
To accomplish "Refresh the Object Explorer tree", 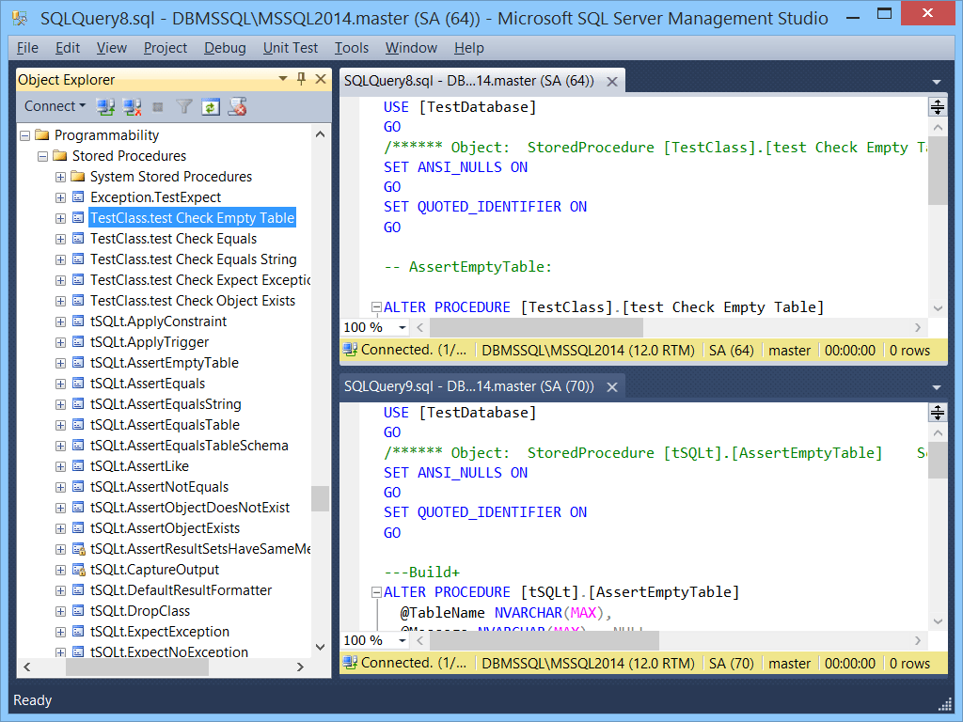I will pos(209,106).
